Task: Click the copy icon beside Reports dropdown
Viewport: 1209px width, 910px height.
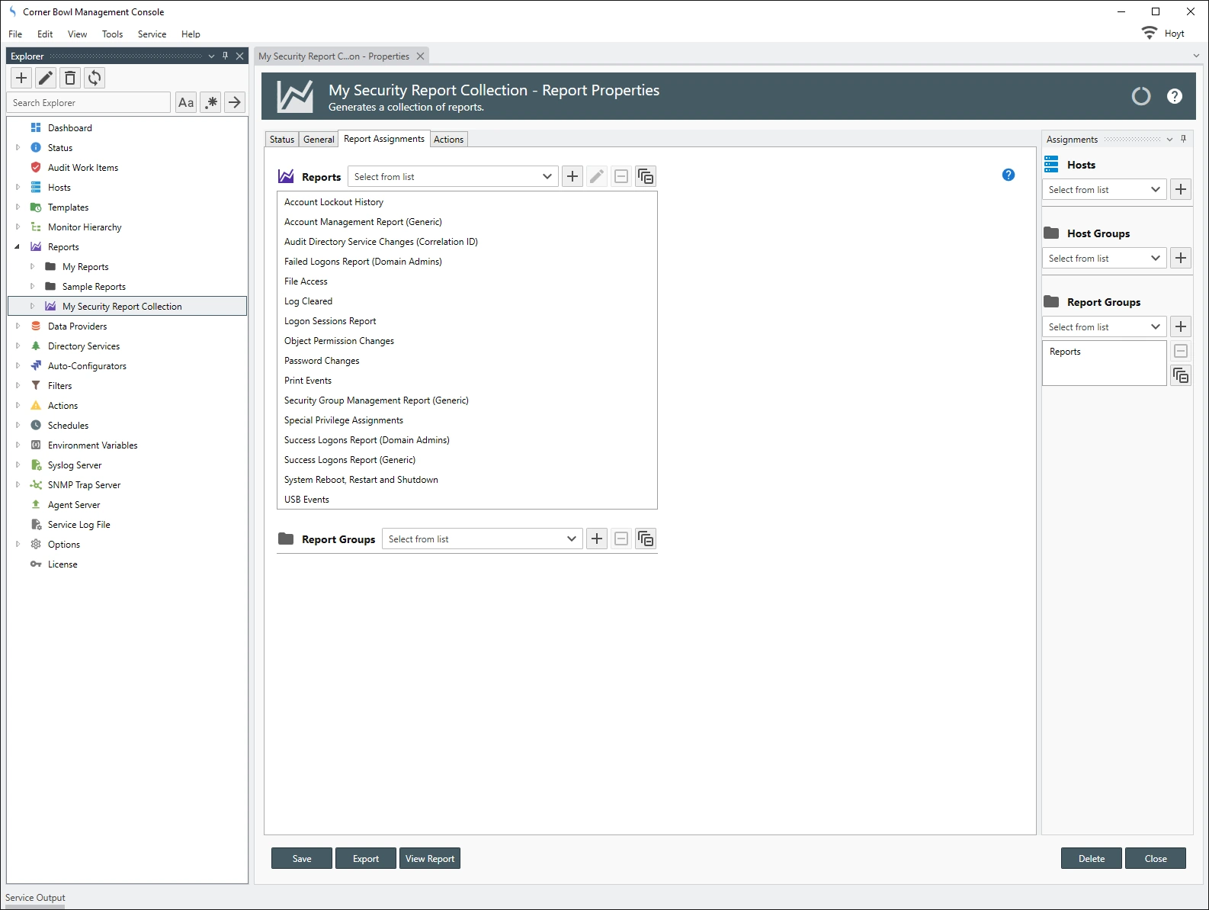Action: [x=646, y=177]
